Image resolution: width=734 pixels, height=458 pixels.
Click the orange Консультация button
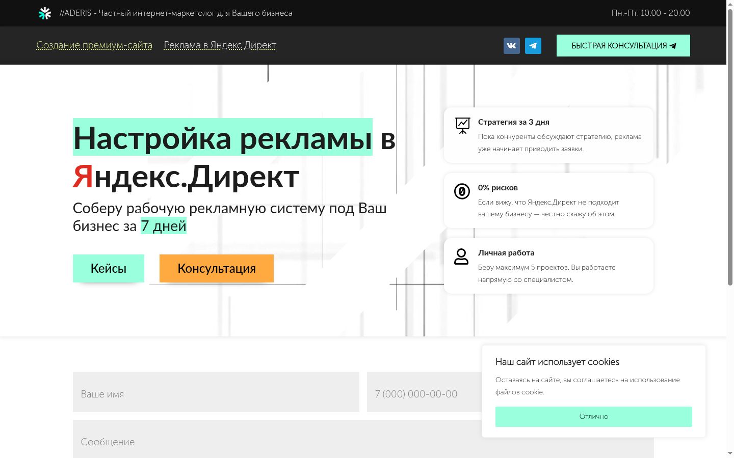tap(217, 268)
